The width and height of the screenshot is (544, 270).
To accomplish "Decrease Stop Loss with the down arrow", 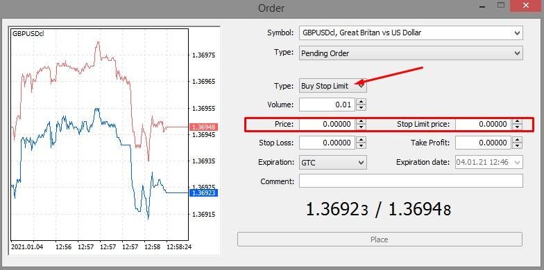I will coord(362,145).
